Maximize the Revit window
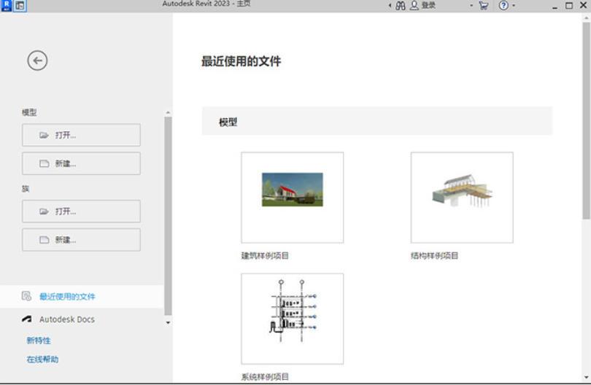The height and width of the screenshot is (385, 591). coord(569,6)
